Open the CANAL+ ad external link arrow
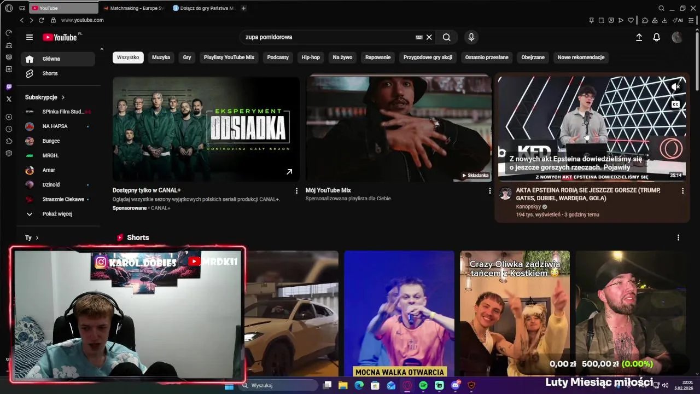The image size is (700, 394). (289, 172)
